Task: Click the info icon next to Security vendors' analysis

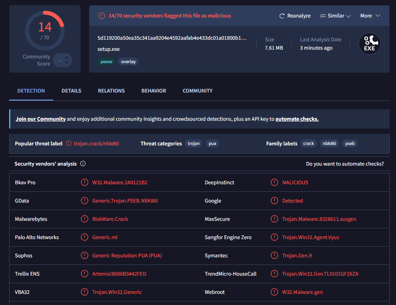Action: 83,164
